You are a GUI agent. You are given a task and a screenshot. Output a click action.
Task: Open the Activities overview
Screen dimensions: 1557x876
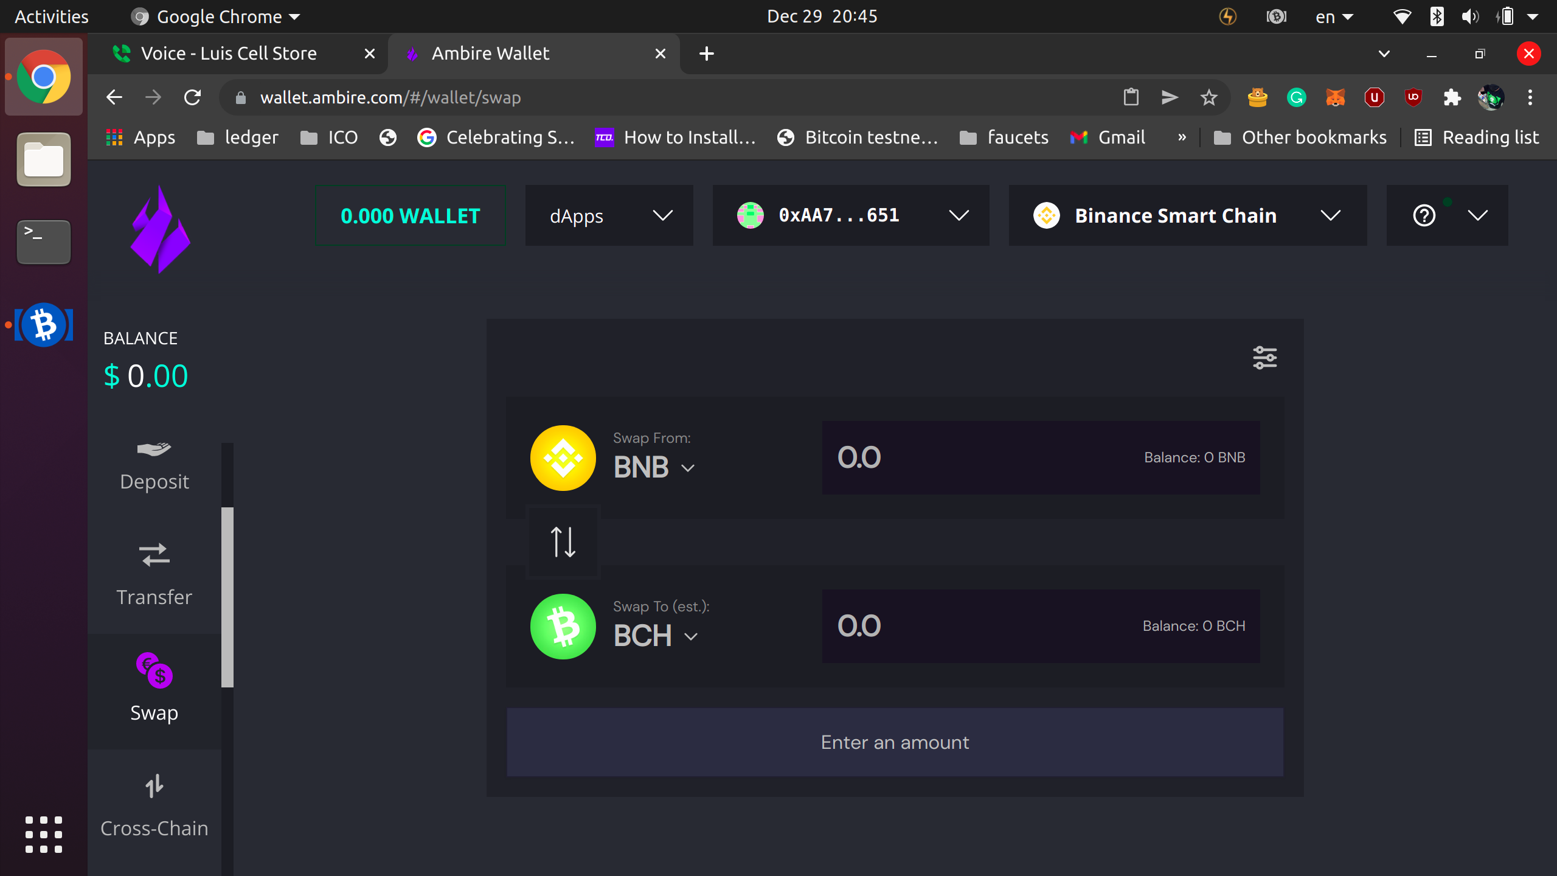(52, 16)
